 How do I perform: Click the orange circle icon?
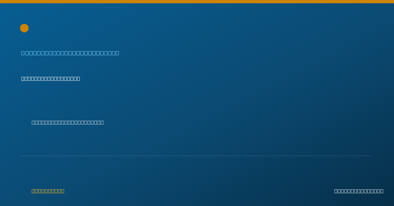(x=24, y=28)
